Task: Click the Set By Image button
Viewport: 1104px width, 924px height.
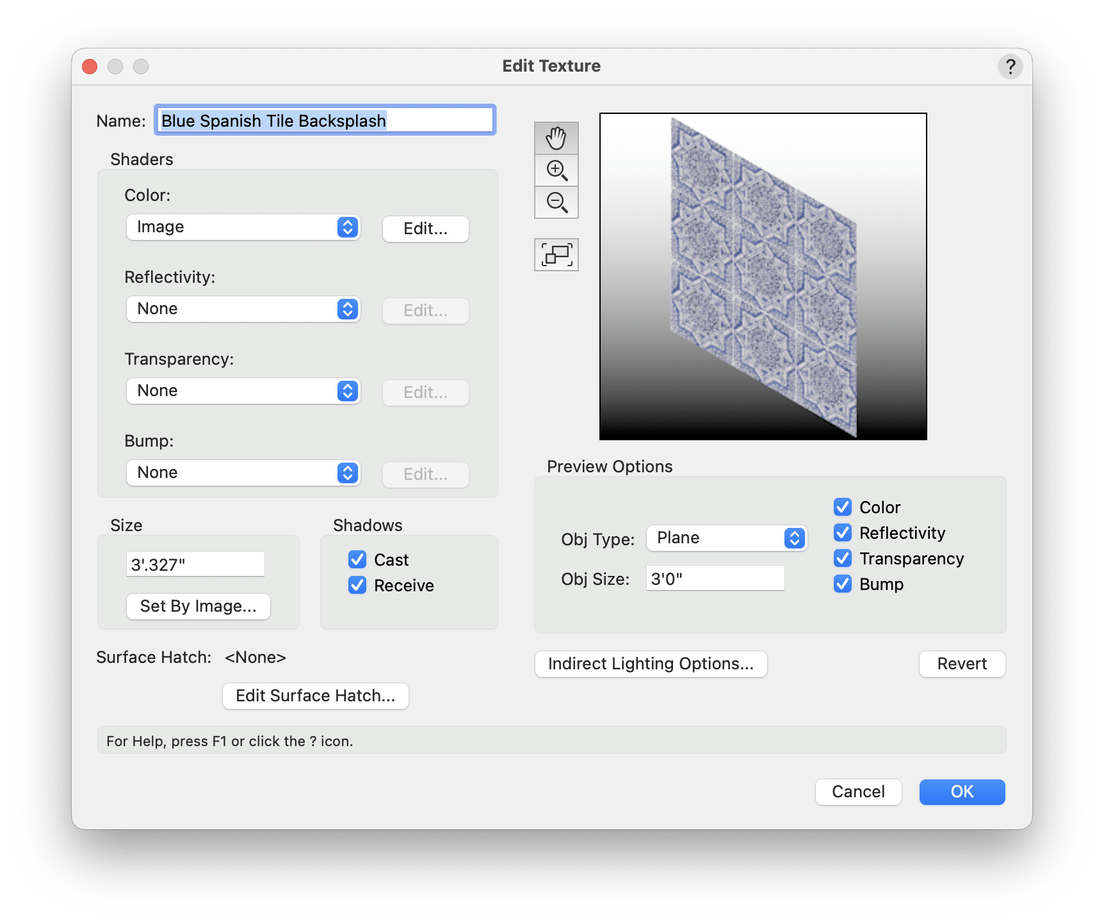Action: 198,606
